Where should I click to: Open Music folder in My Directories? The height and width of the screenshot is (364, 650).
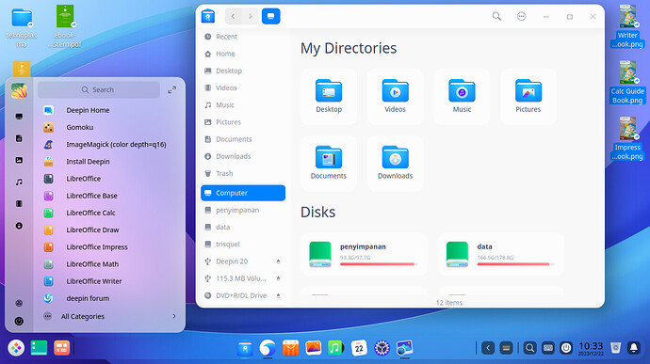coord(462,97)
